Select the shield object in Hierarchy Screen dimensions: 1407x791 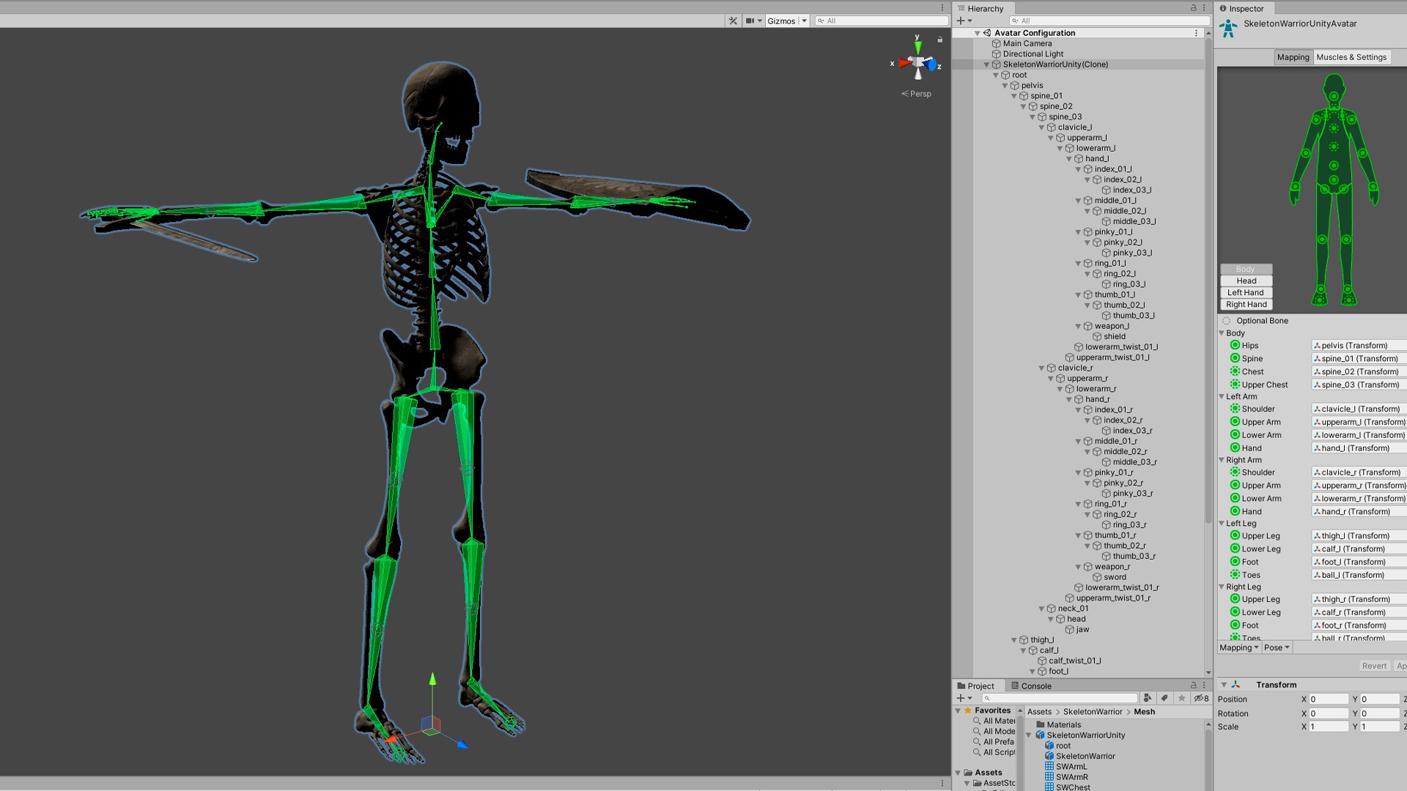1114,337
